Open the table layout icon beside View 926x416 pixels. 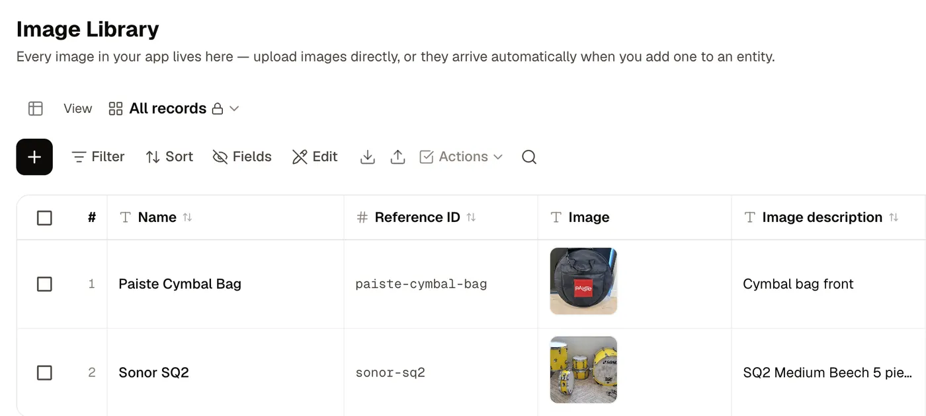pos(36,108)
